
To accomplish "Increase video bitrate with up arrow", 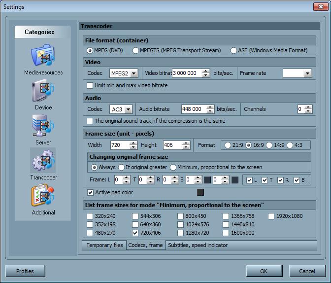I will pos(206,71).
